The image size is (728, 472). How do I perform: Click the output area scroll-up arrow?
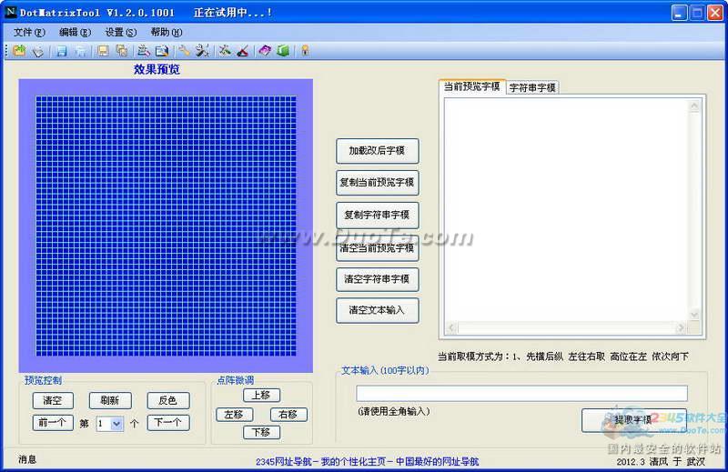point(694,105)
